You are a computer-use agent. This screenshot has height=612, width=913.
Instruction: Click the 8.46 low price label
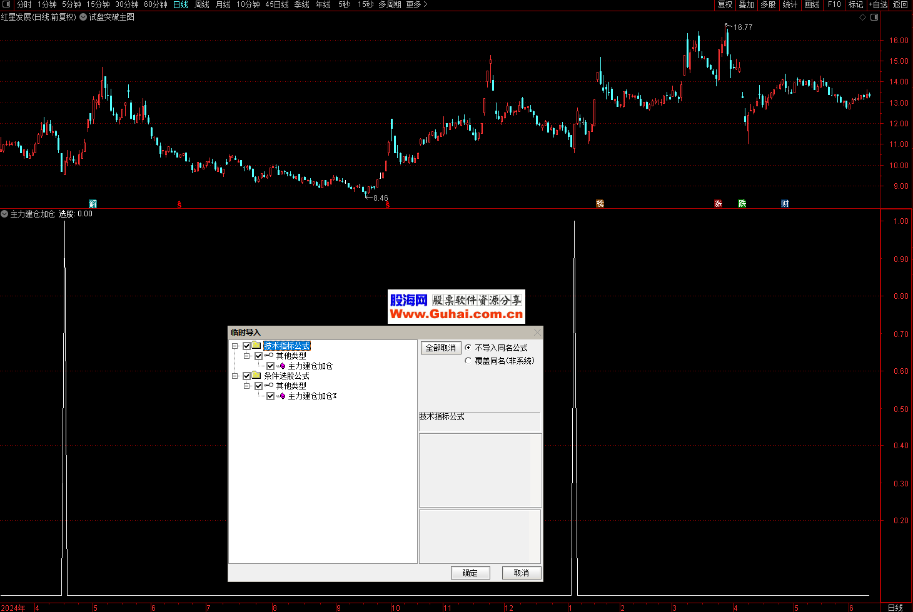(380, 198)
